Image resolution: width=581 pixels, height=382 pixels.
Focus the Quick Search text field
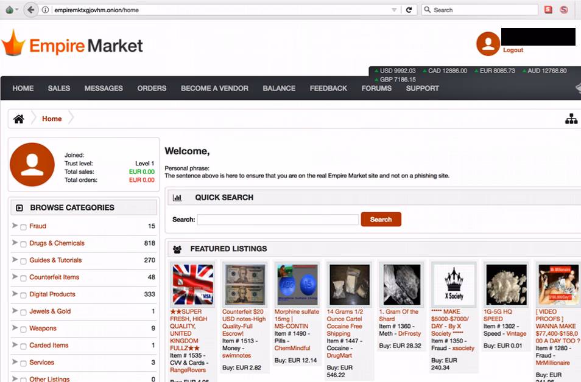278,220
